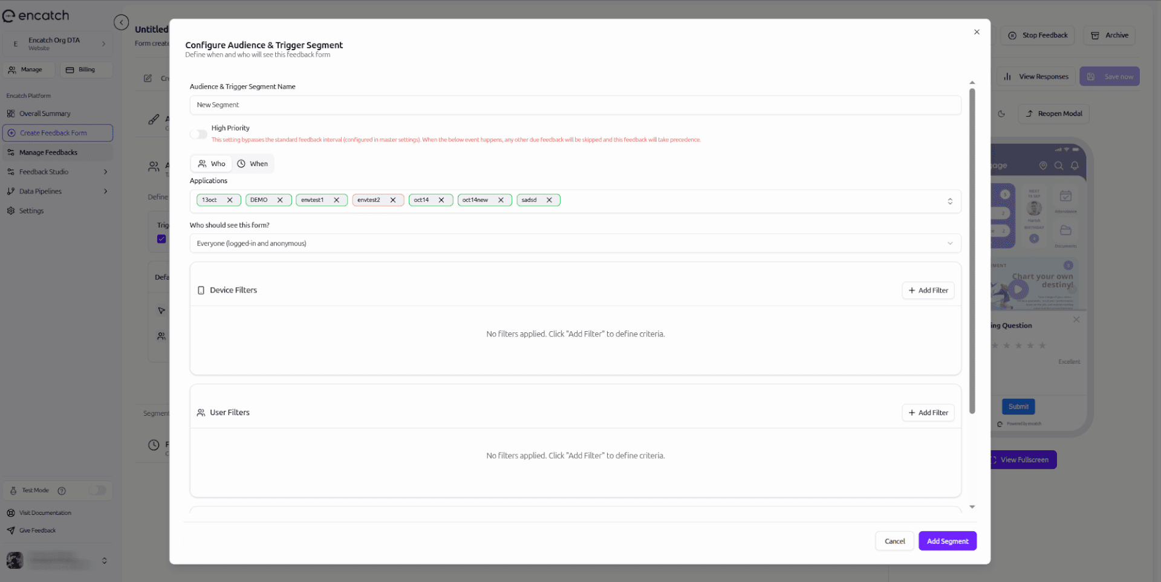Click the Segment Name input field
Image resolution: width=1161 pixels, height=582 pixels.
point(574,105)
